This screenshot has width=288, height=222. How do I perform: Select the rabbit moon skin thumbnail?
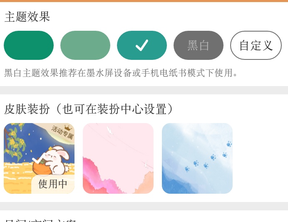pos(39,158)
